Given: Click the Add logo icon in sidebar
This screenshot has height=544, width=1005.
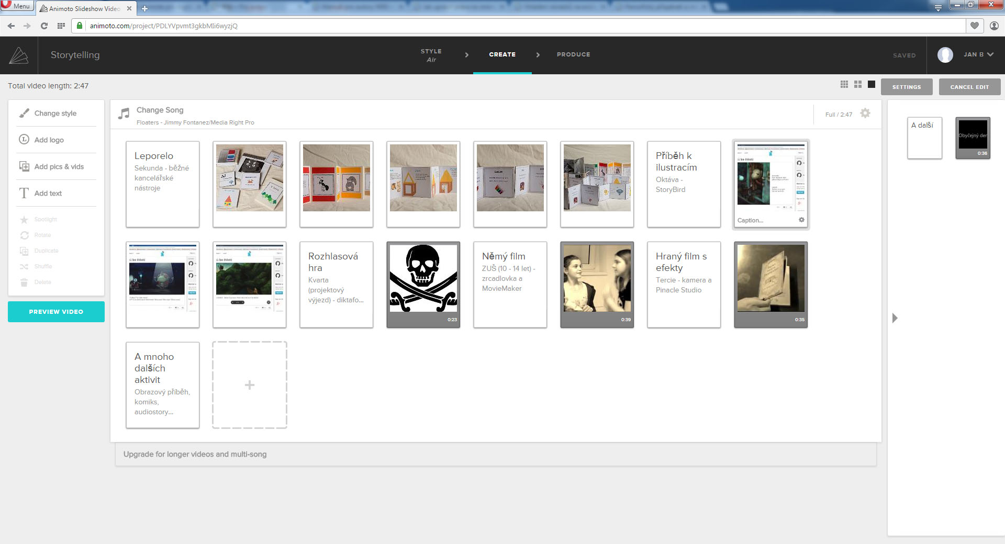Looking at the screenshot, I should pyautogui.click(x=24, y=140).
